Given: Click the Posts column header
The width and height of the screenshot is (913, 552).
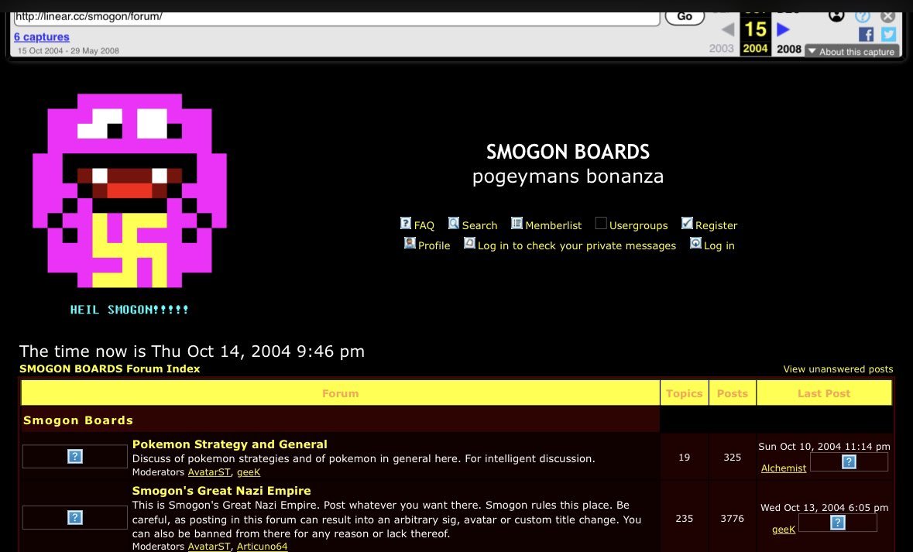Looking at the screenshot, I should coord(733,393).
